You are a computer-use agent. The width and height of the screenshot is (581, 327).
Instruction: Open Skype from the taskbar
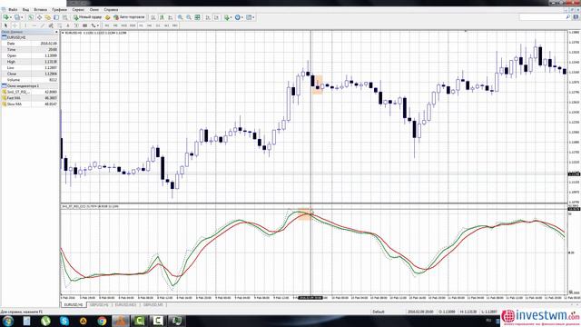(x=64, y=321)
